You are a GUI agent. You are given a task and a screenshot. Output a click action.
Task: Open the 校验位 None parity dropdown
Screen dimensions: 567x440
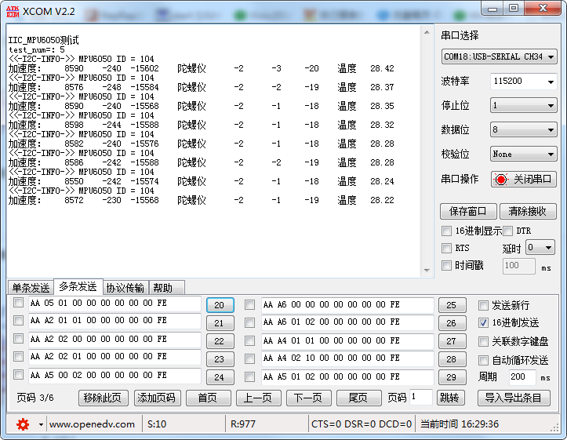tap(523, 155)
